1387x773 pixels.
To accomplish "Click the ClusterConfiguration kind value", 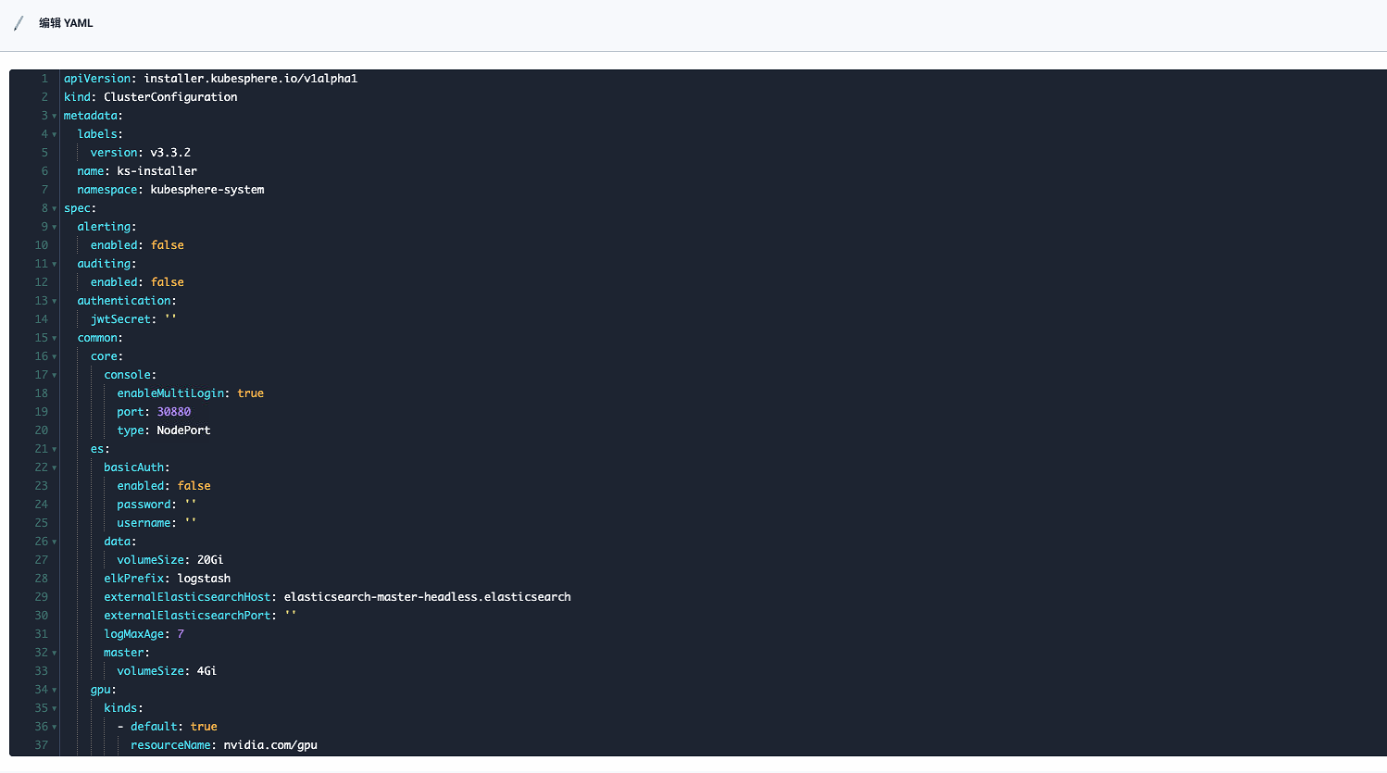I will click(x=170, y=97).
